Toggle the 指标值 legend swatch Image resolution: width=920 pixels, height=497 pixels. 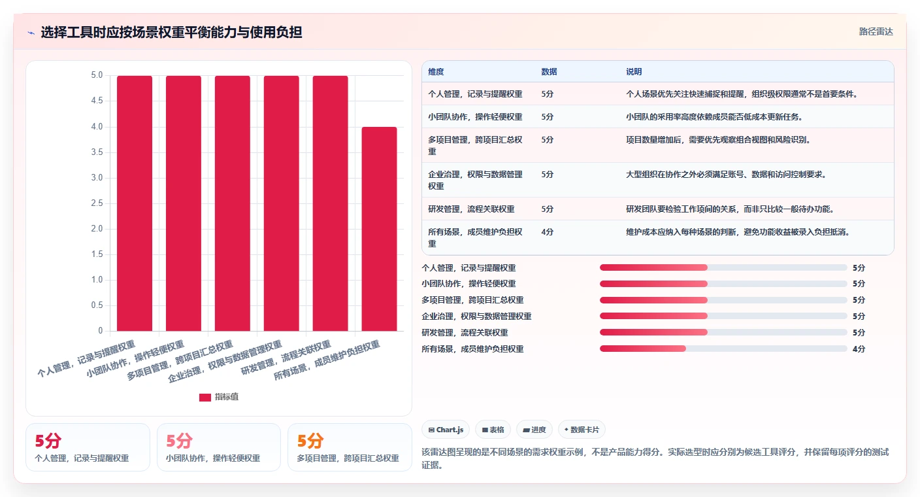pos(205,397)
